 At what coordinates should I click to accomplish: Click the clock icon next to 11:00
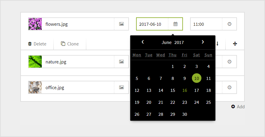(229, 24)
